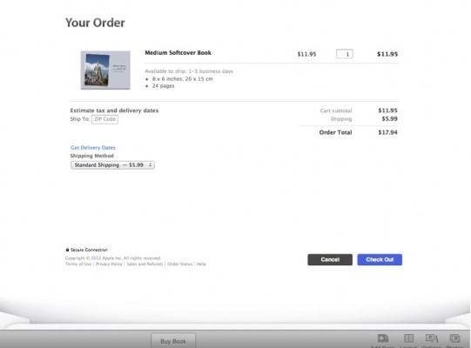
Task: Click the blue Check Out button
Action: tap(380, 260)
